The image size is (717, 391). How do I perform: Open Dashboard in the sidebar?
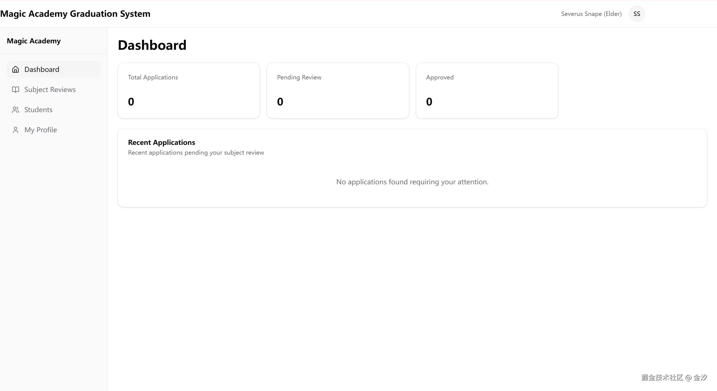coord(42,69)
